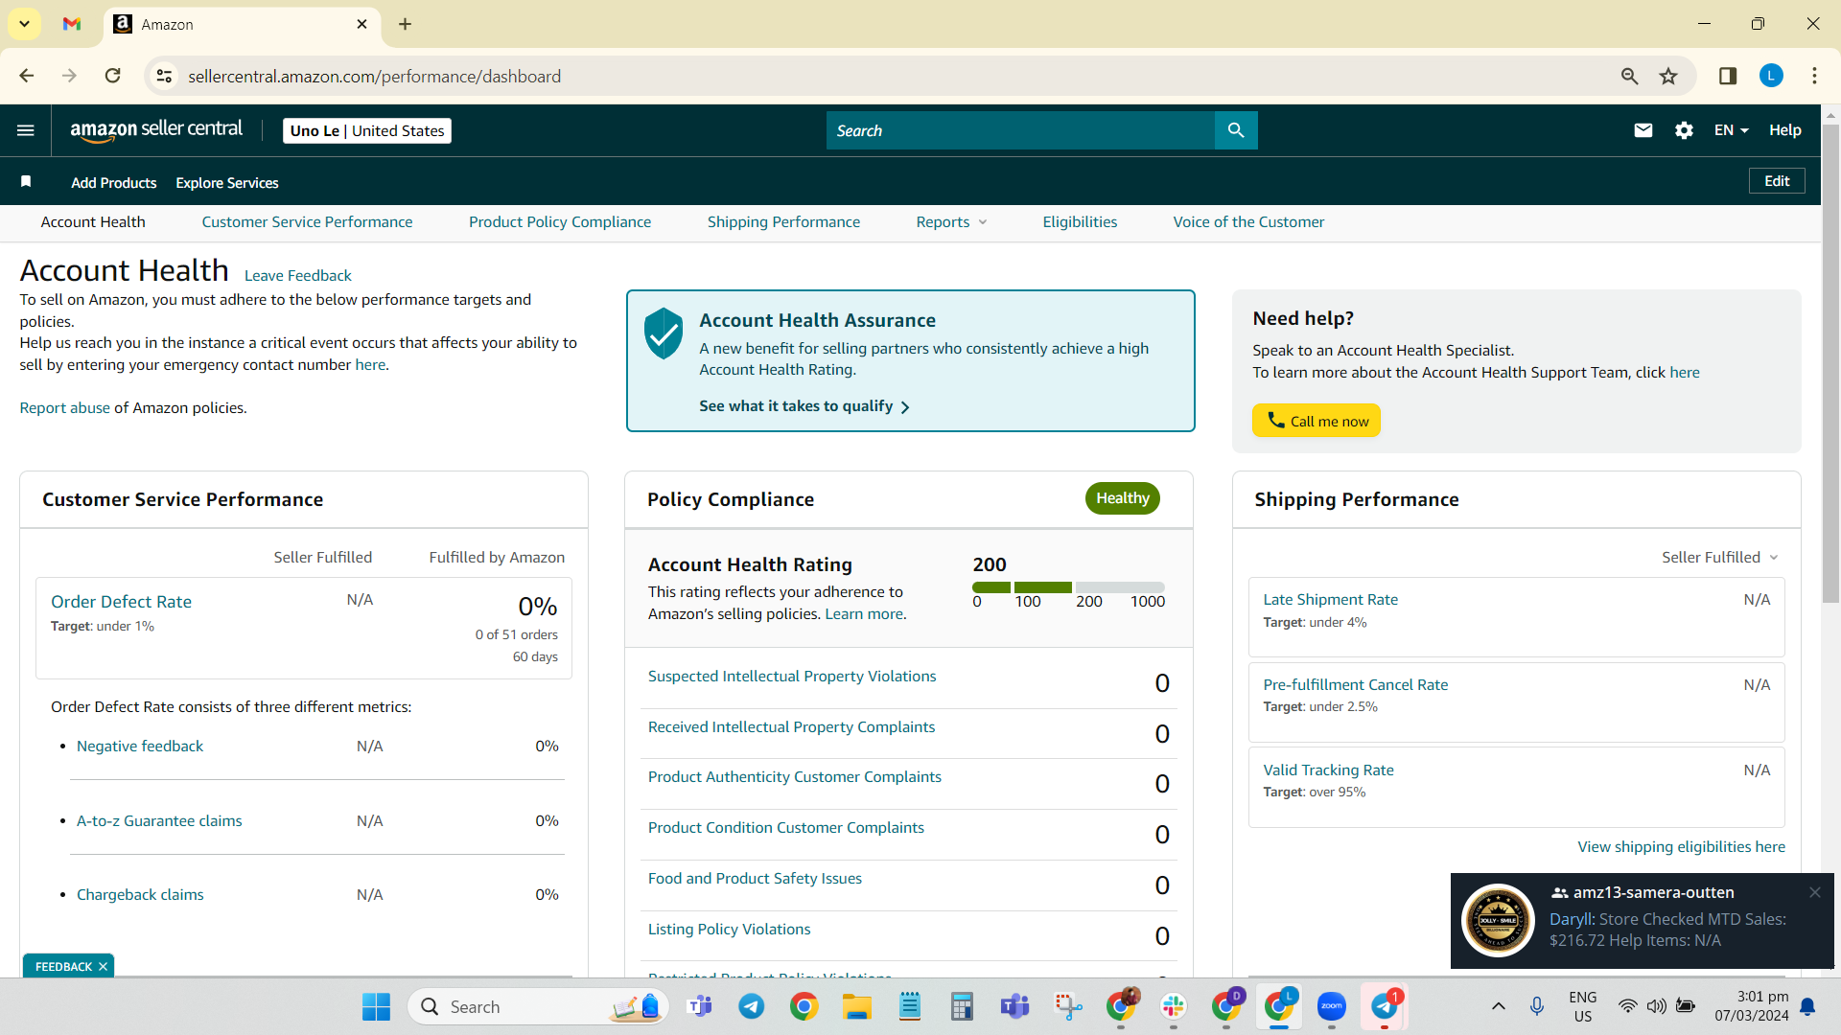Open a new browser tab
Viewport: 1841px width, 1035px height.
tap(405, 24)
